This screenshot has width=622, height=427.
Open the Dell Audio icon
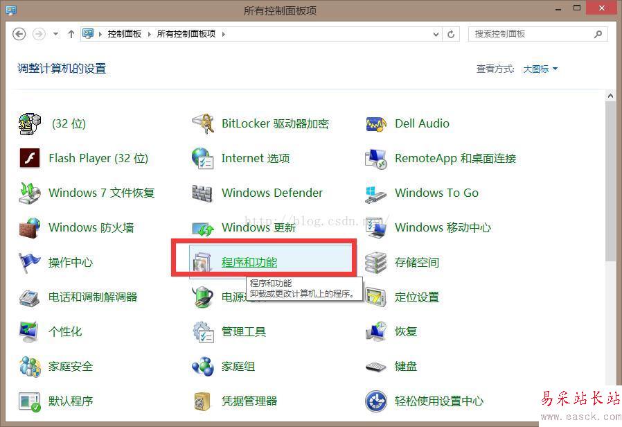click(376, 124)
